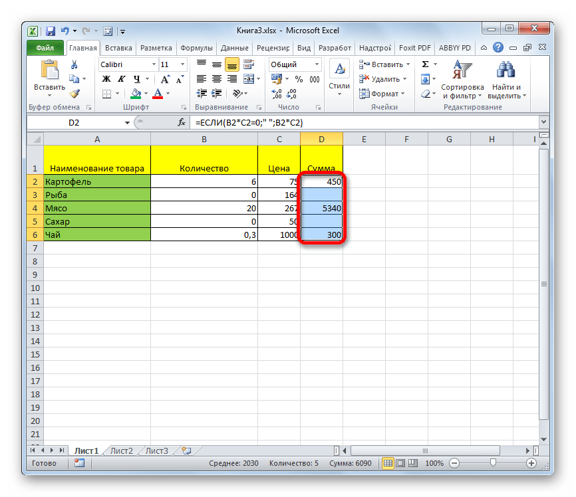576x497 pixels.
Task: Toggle bottom vertical alignment (highlighted)
Action: pyautogui.click(x=231, y=64)
